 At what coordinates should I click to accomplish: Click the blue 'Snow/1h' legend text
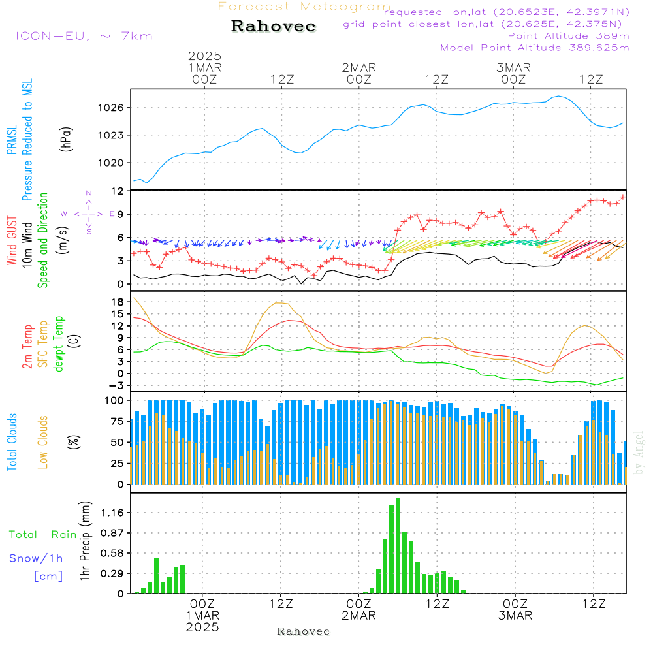coord(36,558)
